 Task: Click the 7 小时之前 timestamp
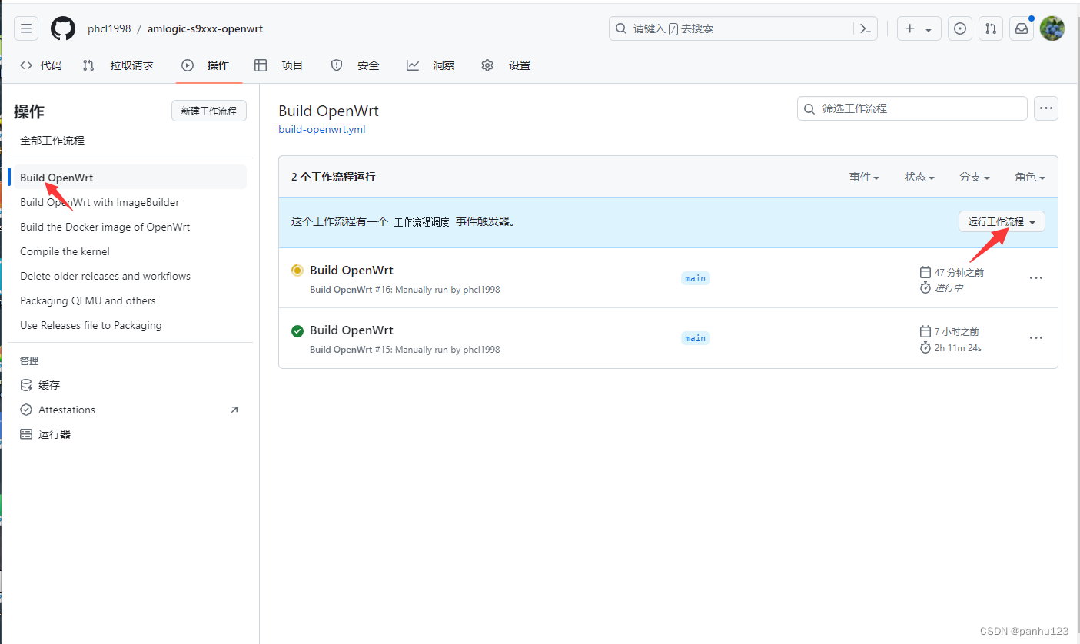(956, 332)
